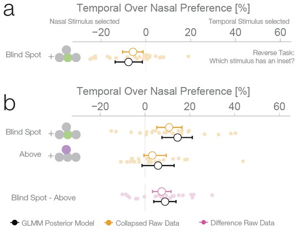Click the black posterior marker in Above row

(158, 166)
